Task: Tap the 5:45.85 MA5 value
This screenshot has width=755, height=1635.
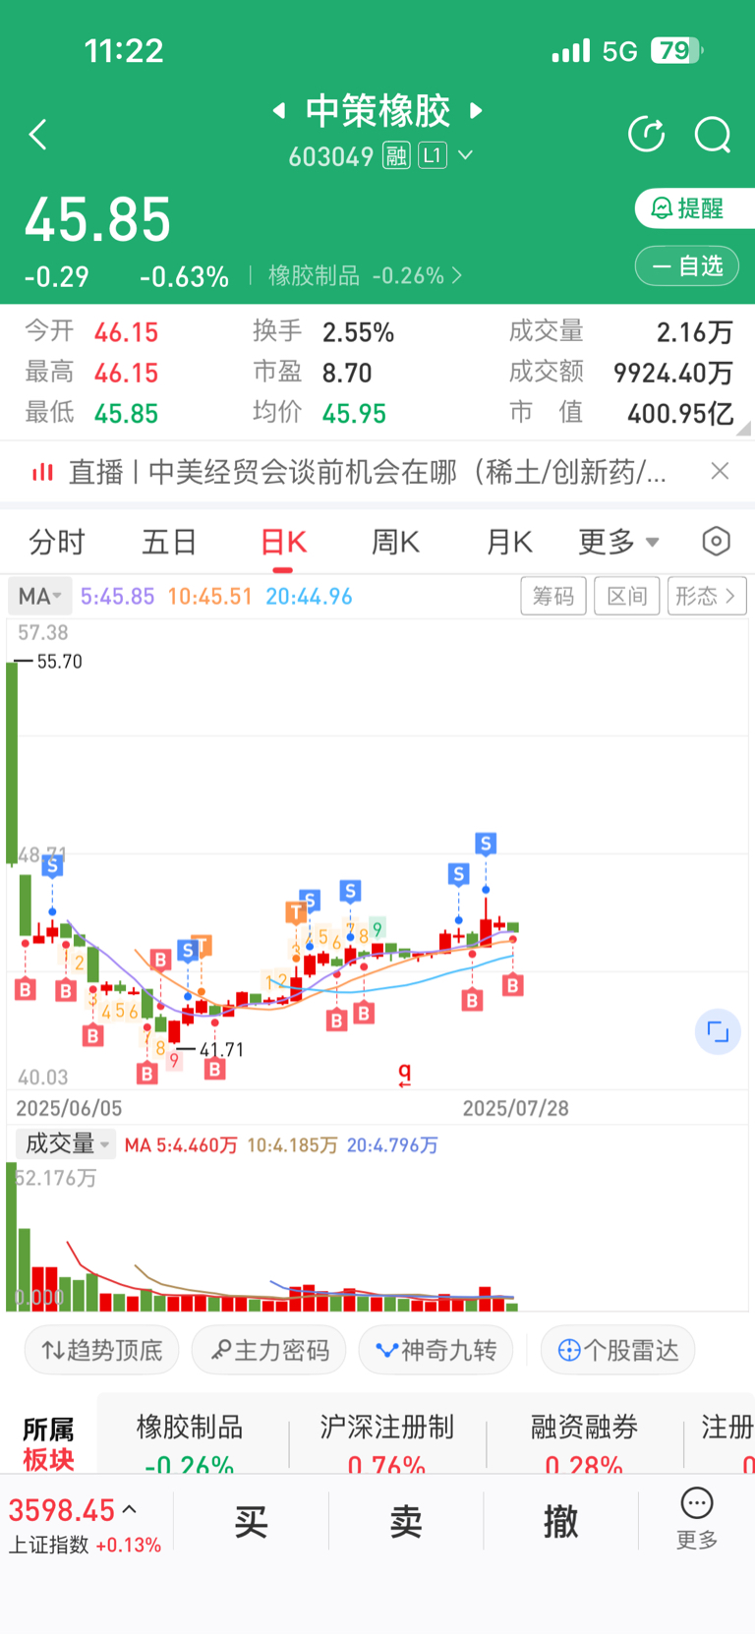Action: point(117,596)
